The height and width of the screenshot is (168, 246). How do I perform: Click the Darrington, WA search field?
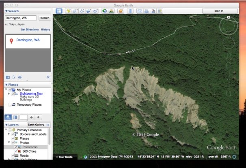tap(21, 18)
